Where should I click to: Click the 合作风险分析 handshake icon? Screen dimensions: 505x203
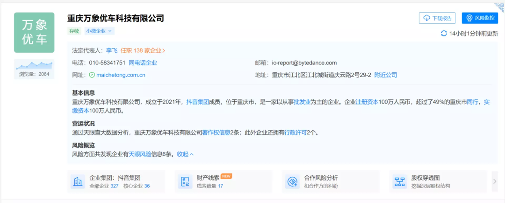pyautogui.click(x=292, y=182)
